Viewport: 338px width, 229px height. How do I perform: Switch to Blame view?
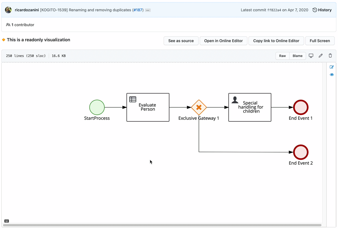pos(298,56)
